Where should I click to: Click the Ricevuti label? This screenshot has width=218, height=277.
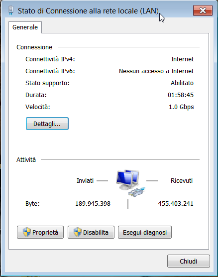182,181
